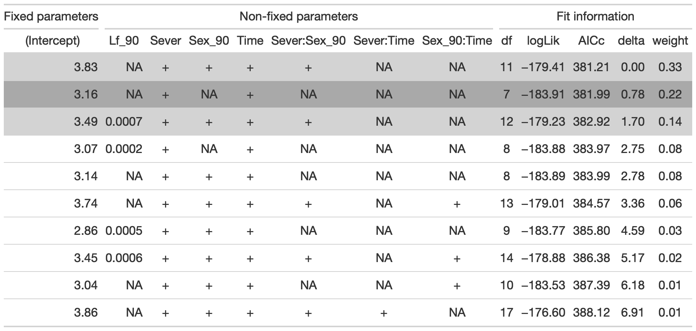Click the Sever:Sex_90 column header
Screen dimensions: 696x331
(308, 41)
